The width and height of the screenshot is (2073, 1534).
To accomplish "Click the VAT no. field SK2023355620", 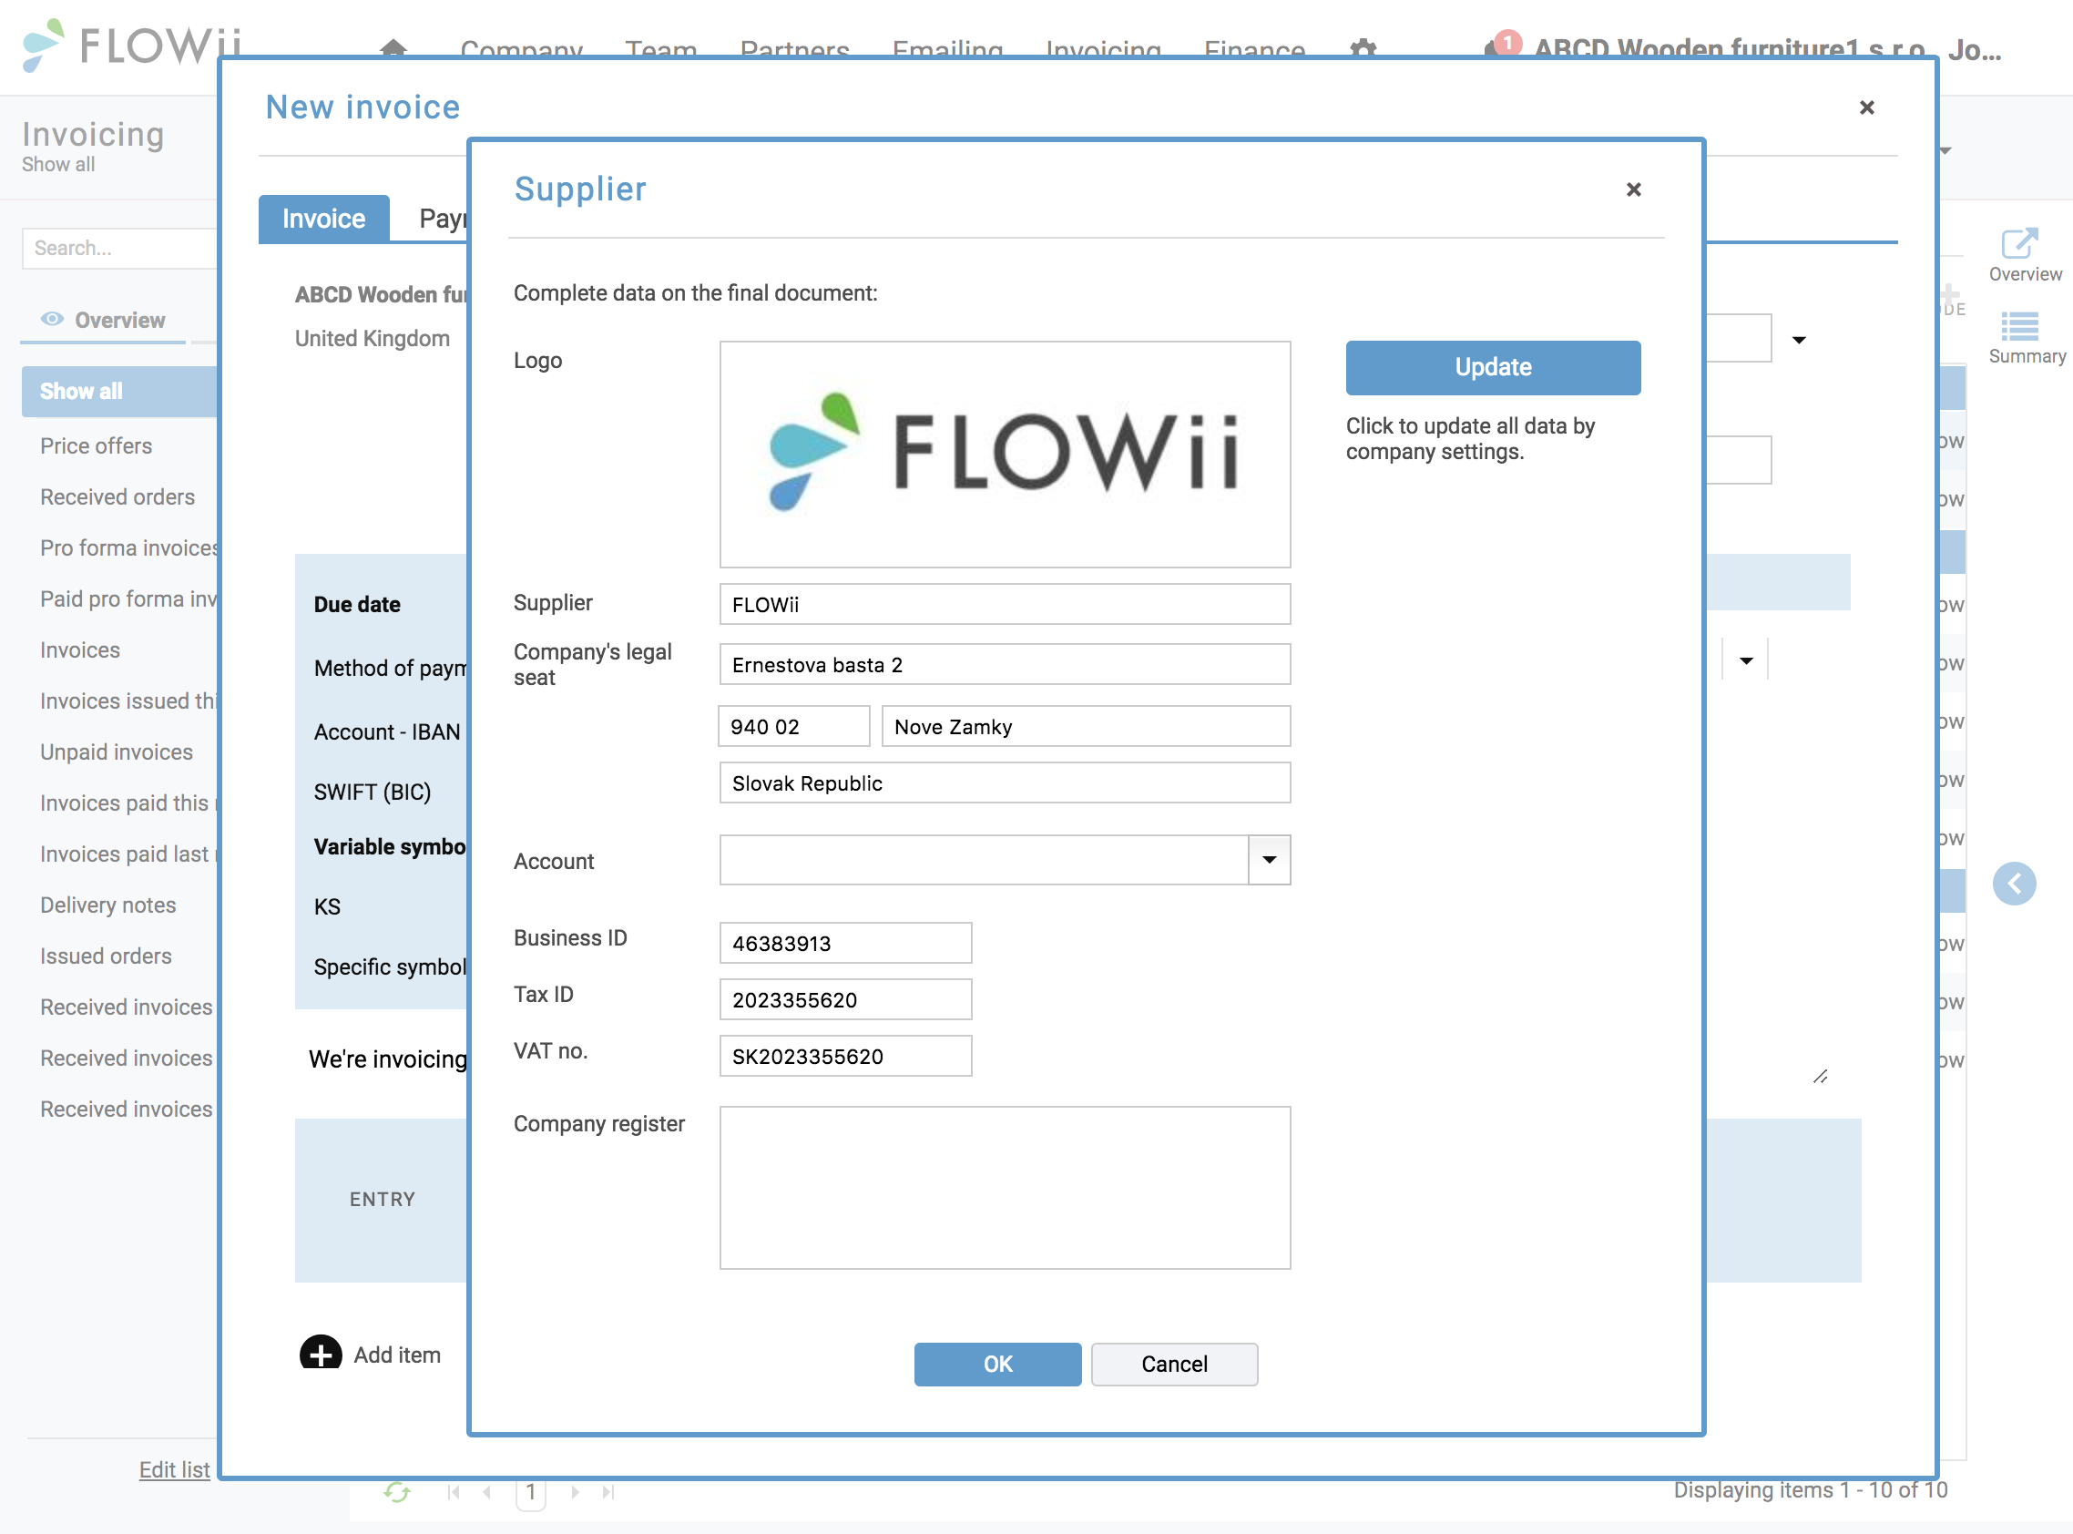I will click(x=845, y=1056).
